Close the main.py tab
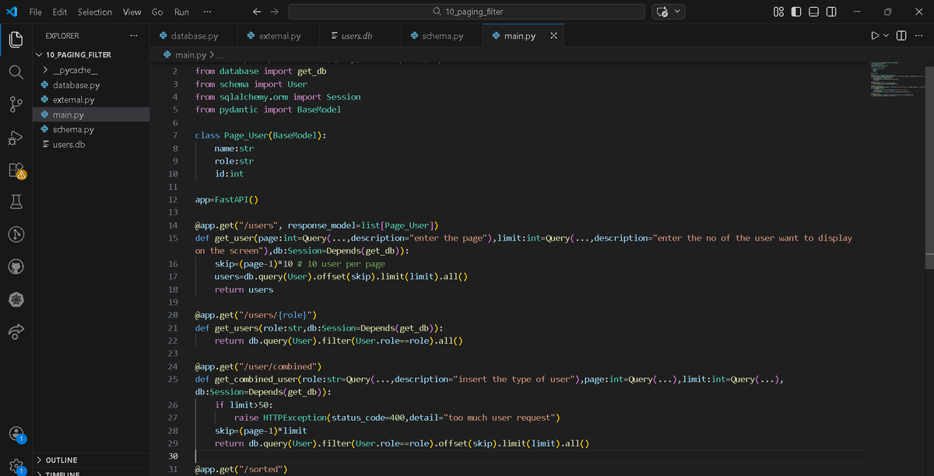 click(x=553, y=36)
